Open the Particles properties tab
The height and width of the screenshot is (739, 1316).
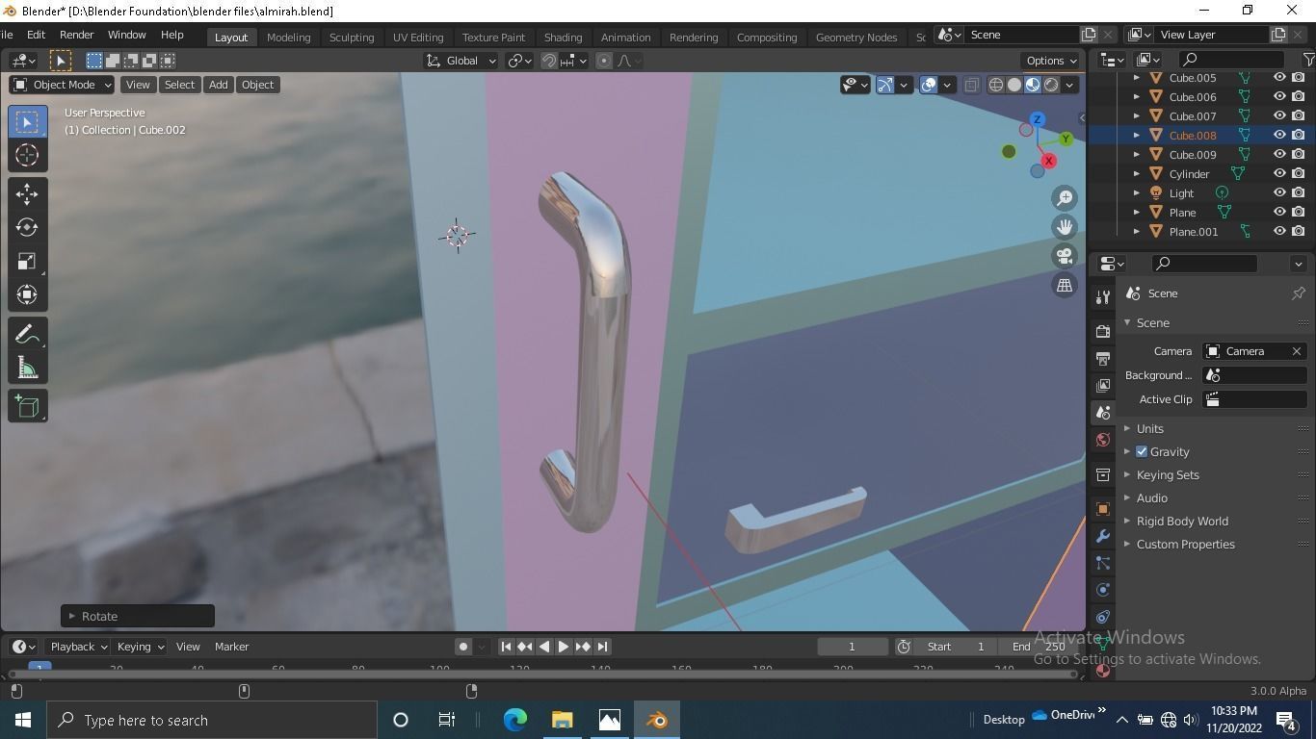pyautogui.click(x=1103, y=563)
